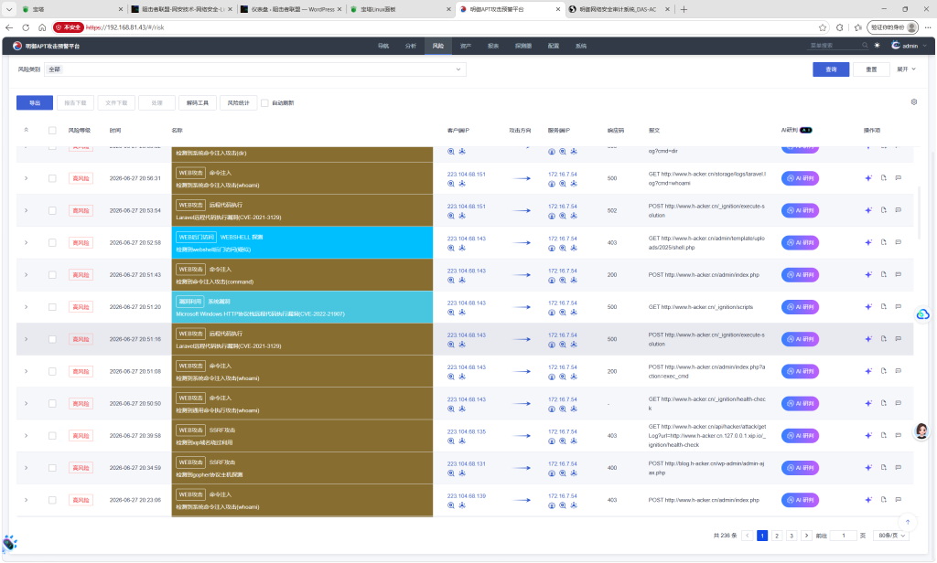Open the 风险类别 dropdown
This screenshot has height=563, width=937.
255,69
